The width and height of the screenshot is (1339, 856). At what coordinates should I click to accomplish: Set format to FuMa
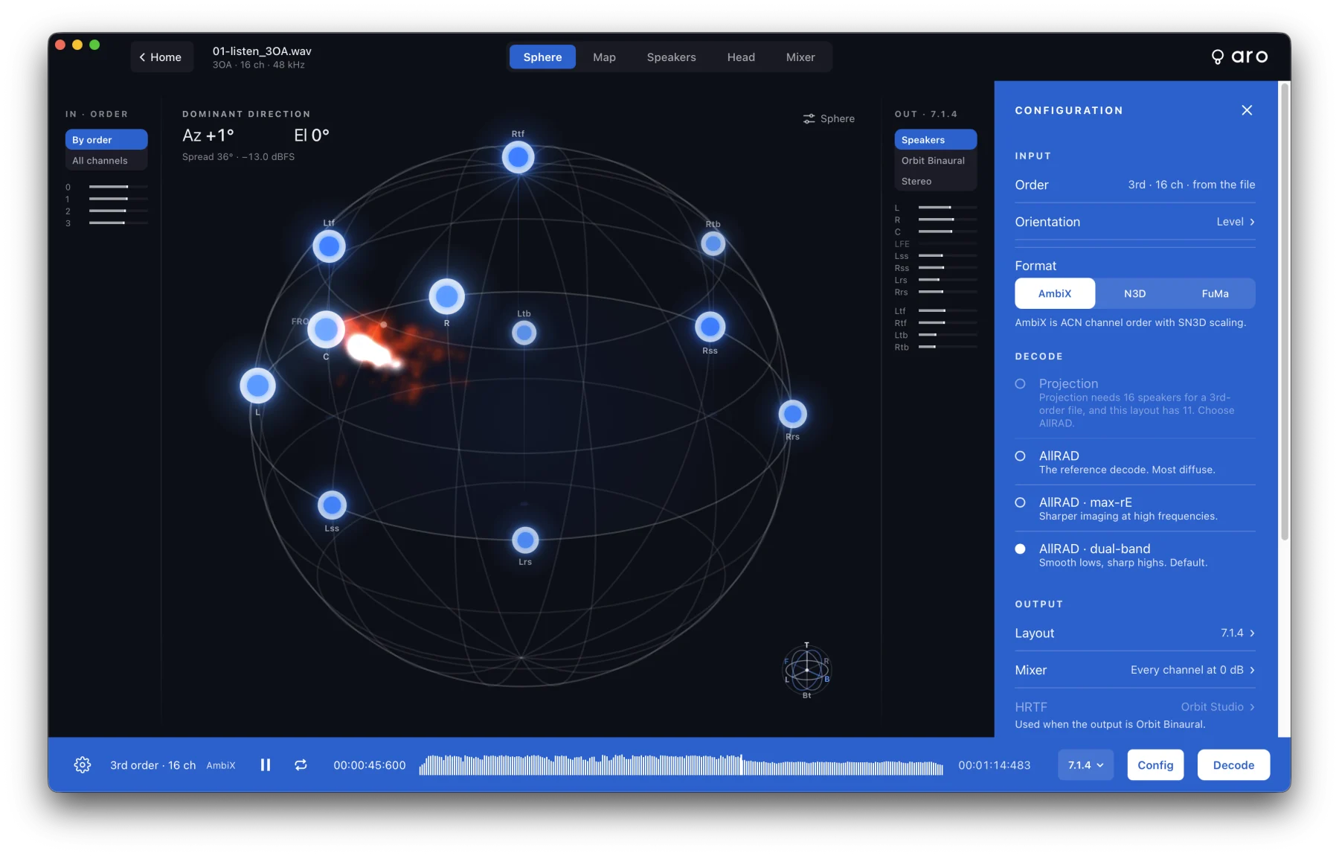1215,293
